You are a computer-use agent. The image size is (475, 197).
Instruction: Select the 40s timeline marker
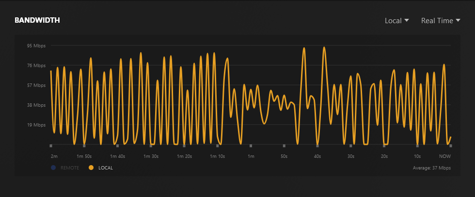317,146
